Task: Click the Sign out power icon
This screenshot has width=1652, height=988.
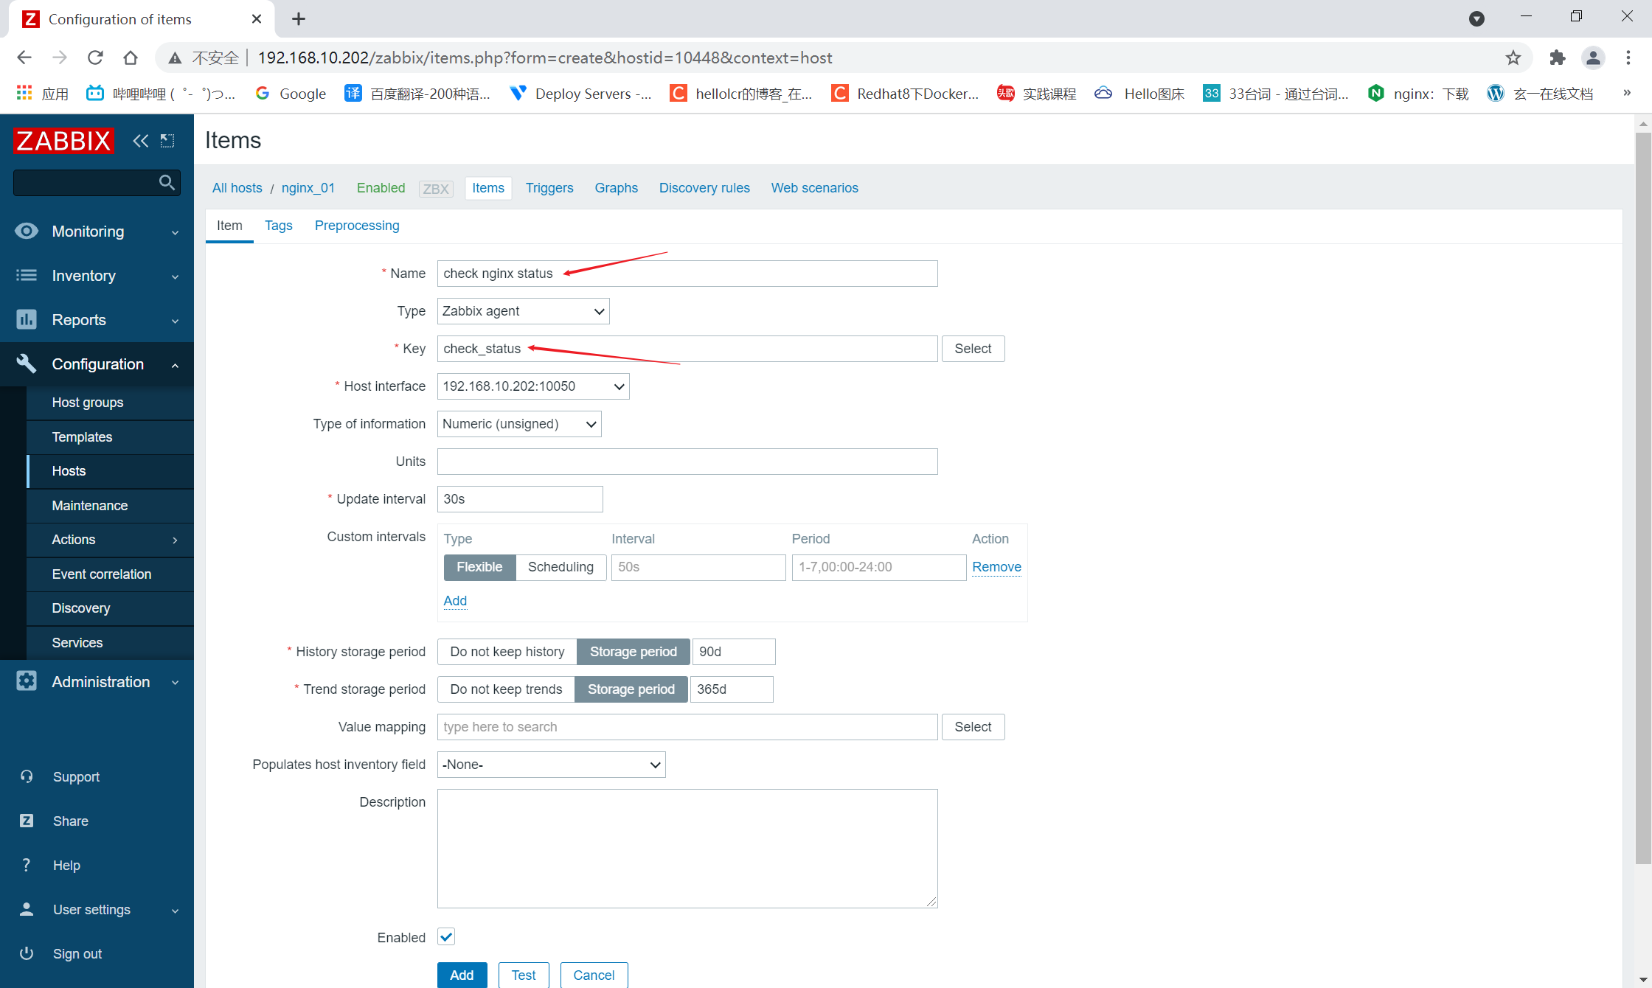Action: (27, 953)
